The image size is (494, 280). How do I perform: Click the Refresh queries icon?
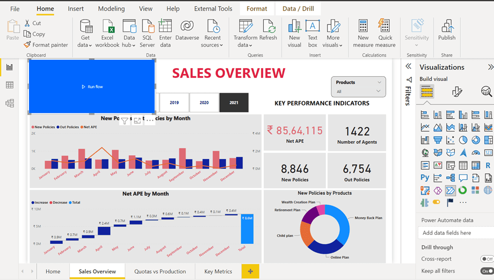(x=269, y=27)
